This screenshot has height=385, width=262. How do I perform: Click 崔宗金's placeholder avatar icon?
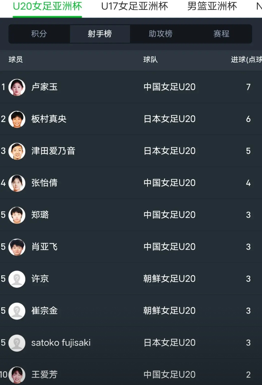pyautogui.click(x=17, y=311)
